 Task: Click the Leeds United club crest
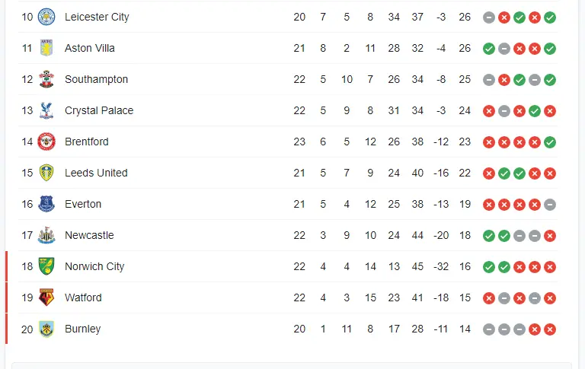click(x=46, y=173)
